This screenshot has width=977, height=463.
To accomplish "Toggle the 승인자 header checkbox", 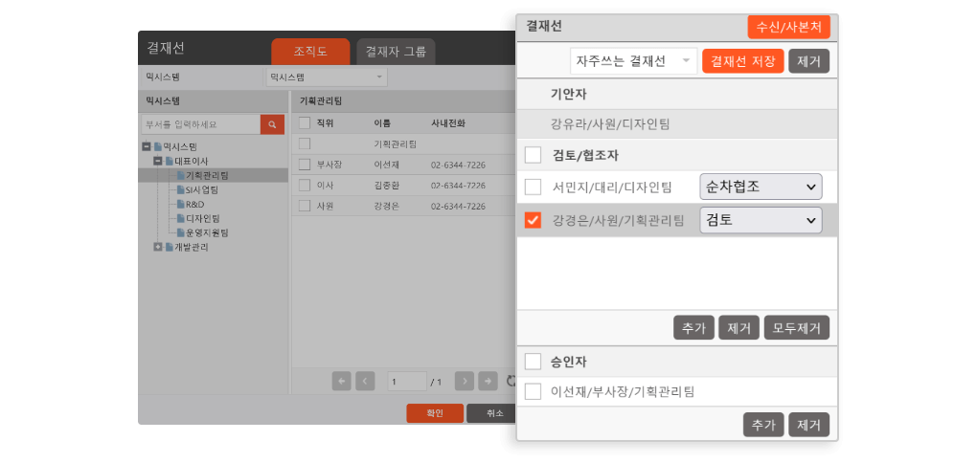I will click(533, 362).
